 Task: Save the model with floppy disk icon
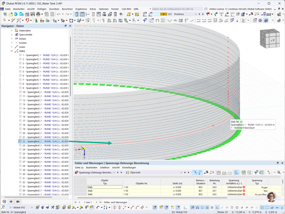[x=33, y=14]
